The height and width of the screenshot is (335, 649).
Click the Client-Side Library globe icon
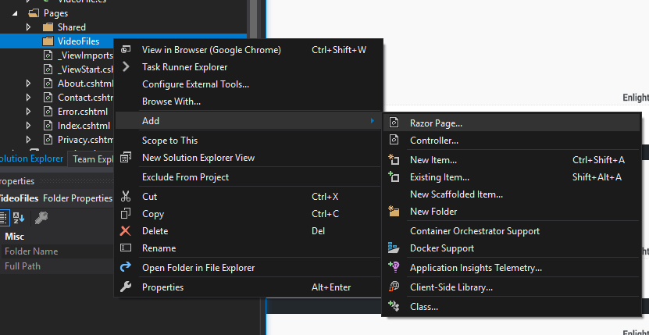point(394,287)
